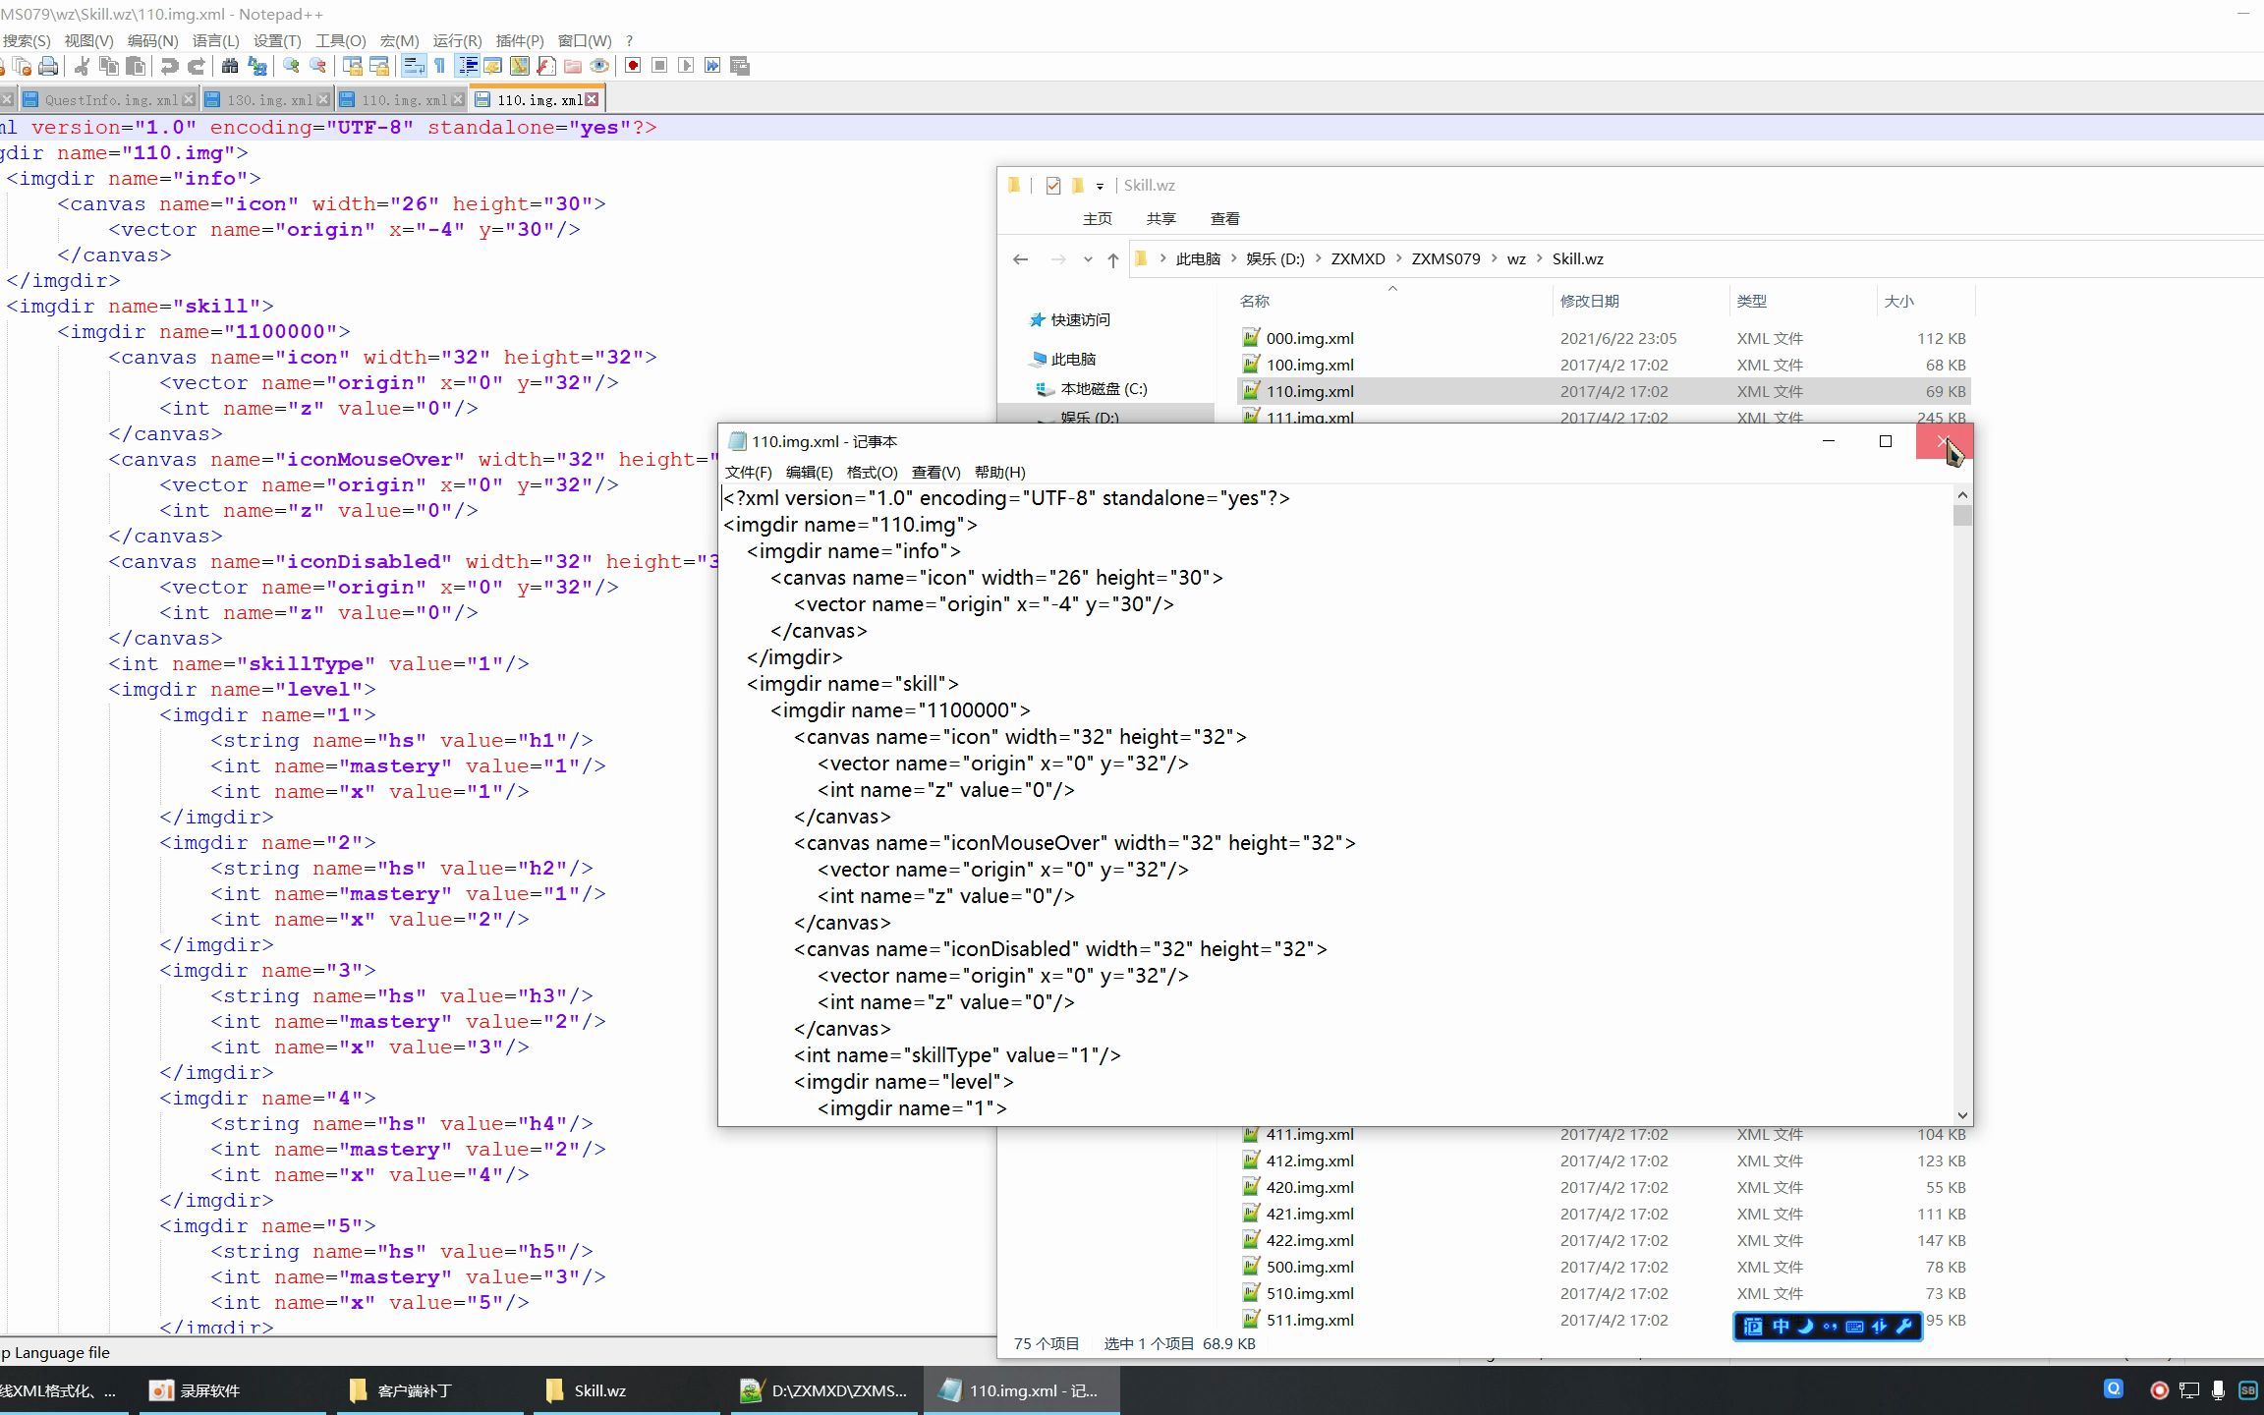Open Folder as Workspace icon
Viewport: 2264px width, 1415px height.
tap(573, 66)
